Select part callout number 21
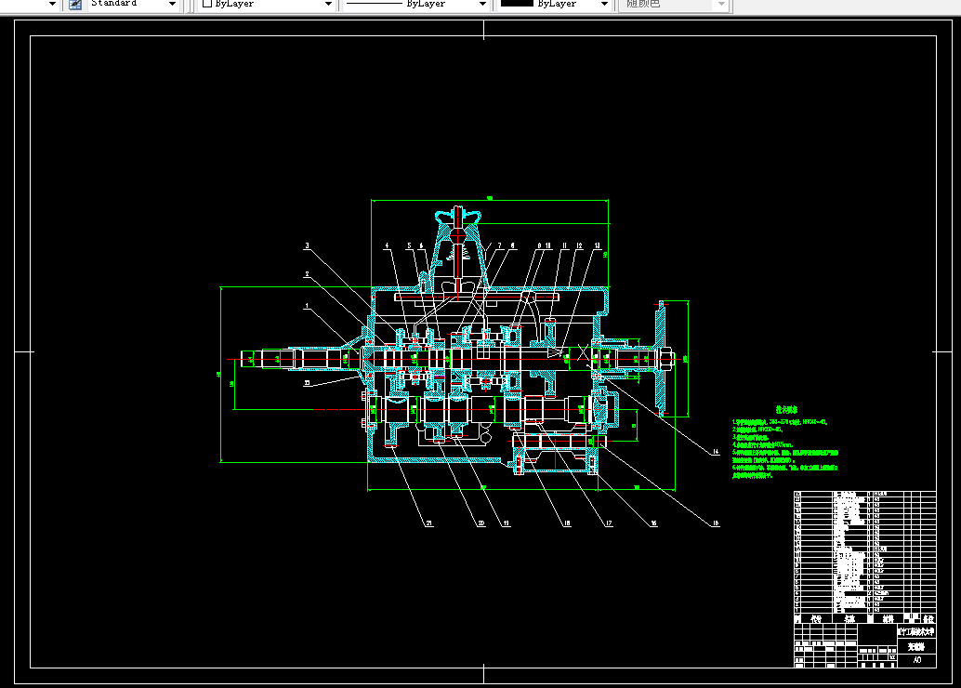Screen dimensions: 961x688 pyautogui.click(x=429, y=523)
